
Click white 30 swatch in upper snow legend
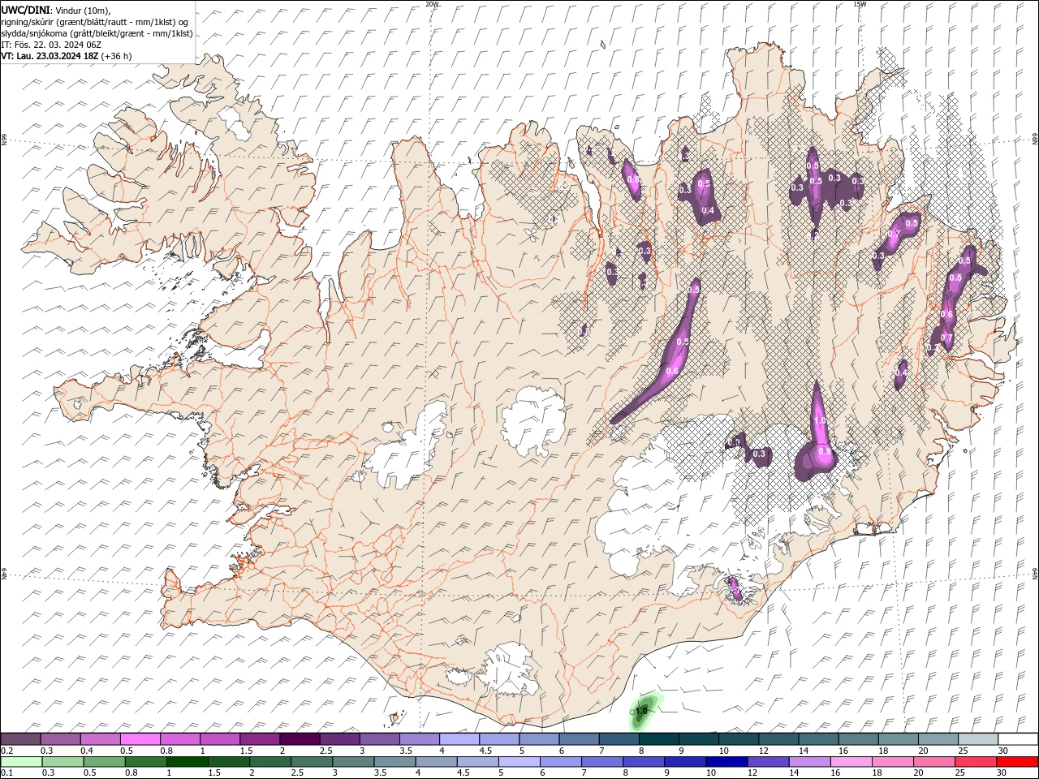(1017, 739)
